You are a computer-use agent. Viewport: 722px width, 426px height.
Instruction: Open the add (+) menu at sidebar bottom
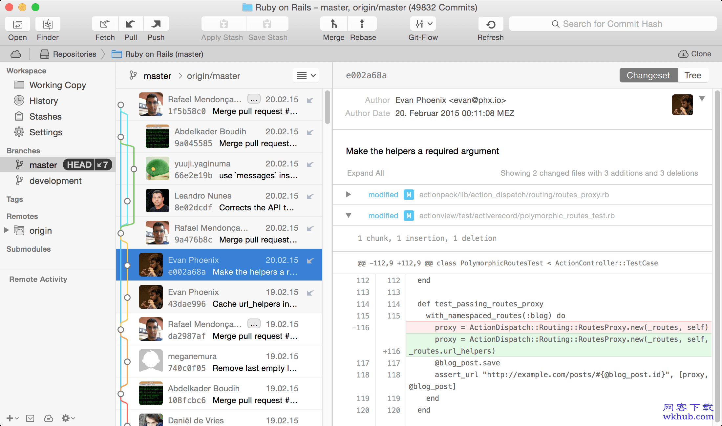pyautogui.click(x=12, y=418)
